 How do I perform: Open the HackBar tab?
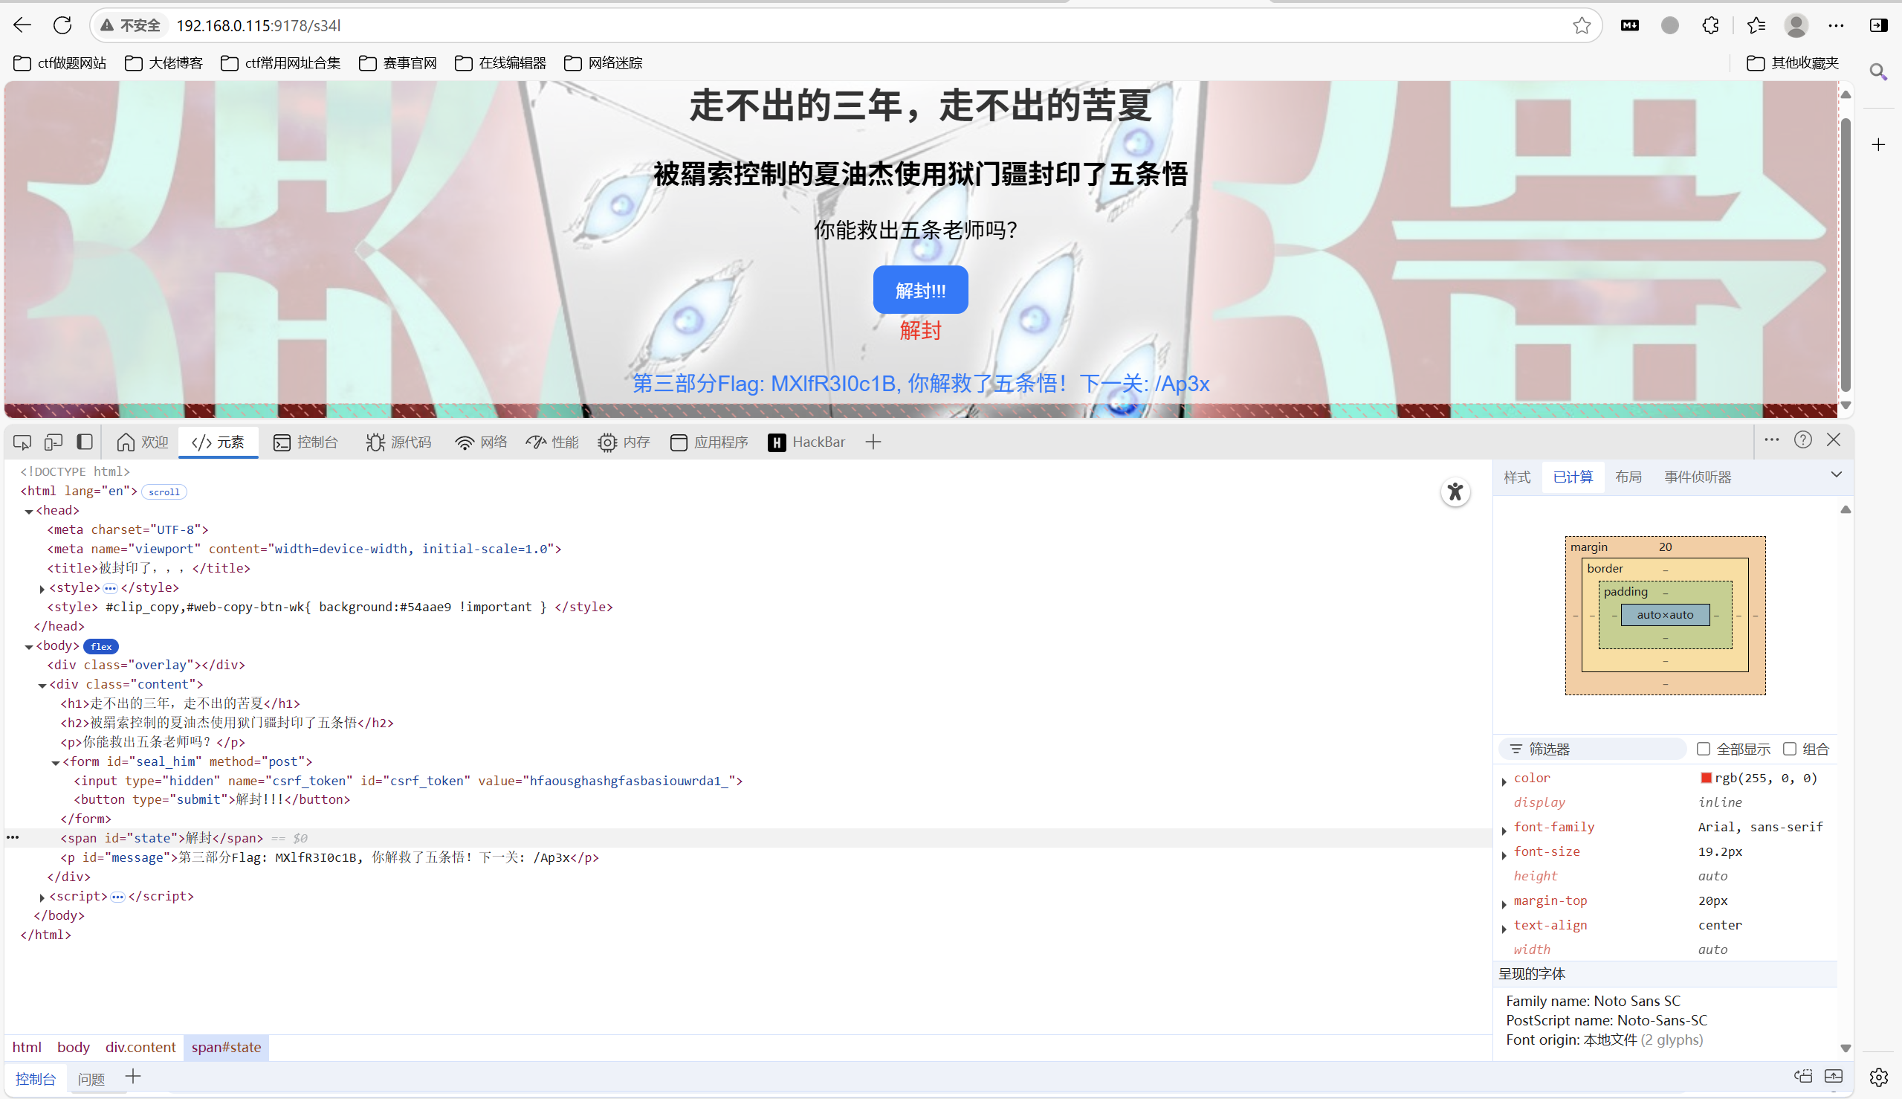coord(806,442)
